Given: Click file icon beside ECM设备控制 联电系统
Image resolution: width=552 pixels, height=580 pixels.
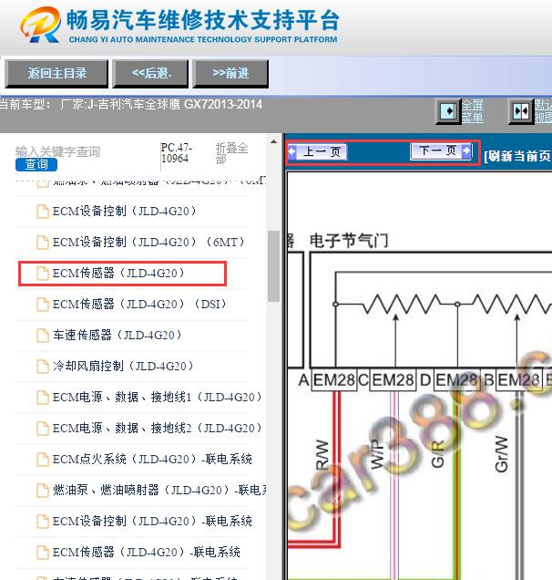Looking at the screenshot, I should (43, 522).
